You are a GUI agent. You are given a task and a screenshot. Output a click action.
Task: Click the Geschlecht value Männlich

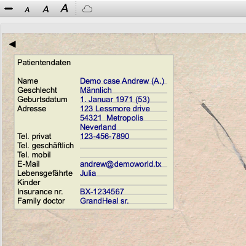point(124,90)
